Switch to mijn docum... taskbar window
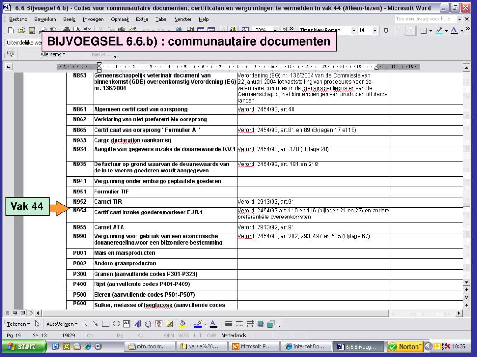 (150, 346)
